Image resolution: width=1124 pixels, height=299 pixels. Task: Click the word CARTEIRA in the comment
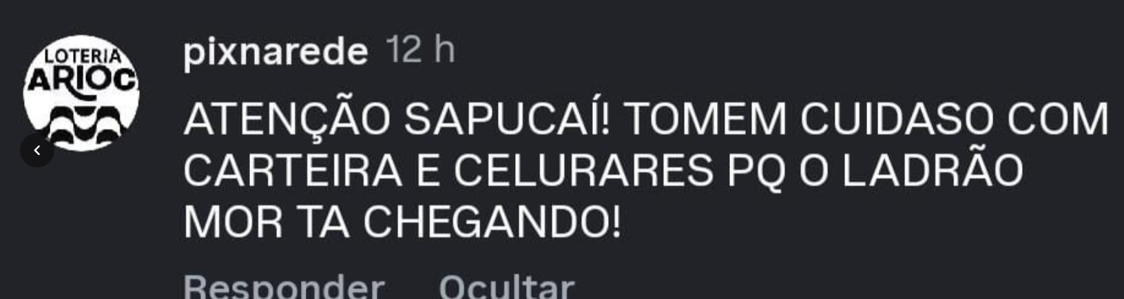click(293, 171)
